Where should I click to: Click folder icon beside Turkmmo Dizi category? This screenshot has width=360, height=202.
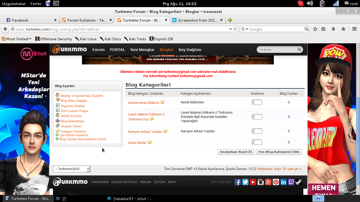(152, 119)
